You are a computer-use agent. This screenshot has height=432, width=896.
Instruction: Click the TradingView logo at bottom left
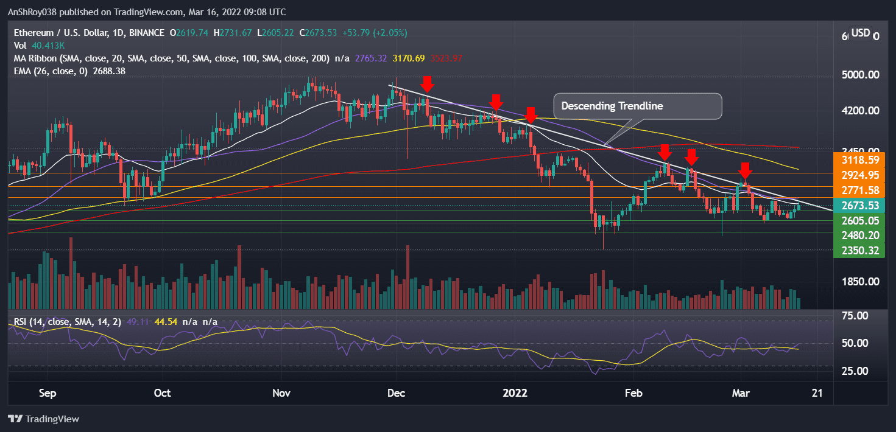(43, 419)
